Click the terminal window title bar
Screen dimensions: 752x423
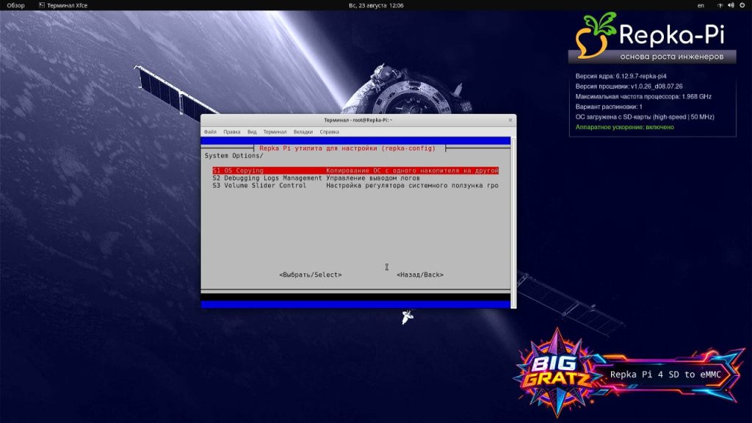pos(358,120)
